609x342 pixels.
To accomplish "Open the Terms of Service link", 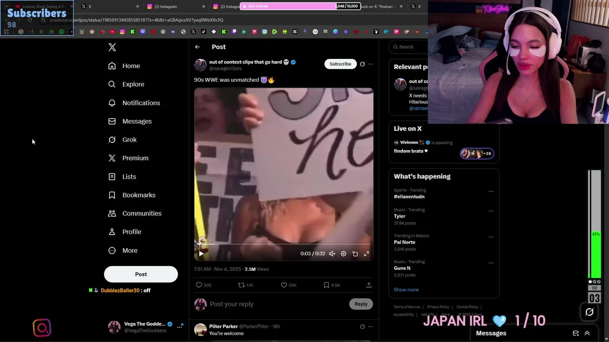I will pyautogui.click(x=407, y=307).
